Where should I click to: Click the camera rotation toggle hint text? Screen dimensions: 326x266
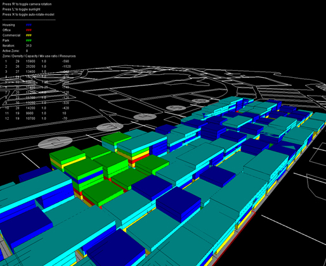(x=27, y=4)
